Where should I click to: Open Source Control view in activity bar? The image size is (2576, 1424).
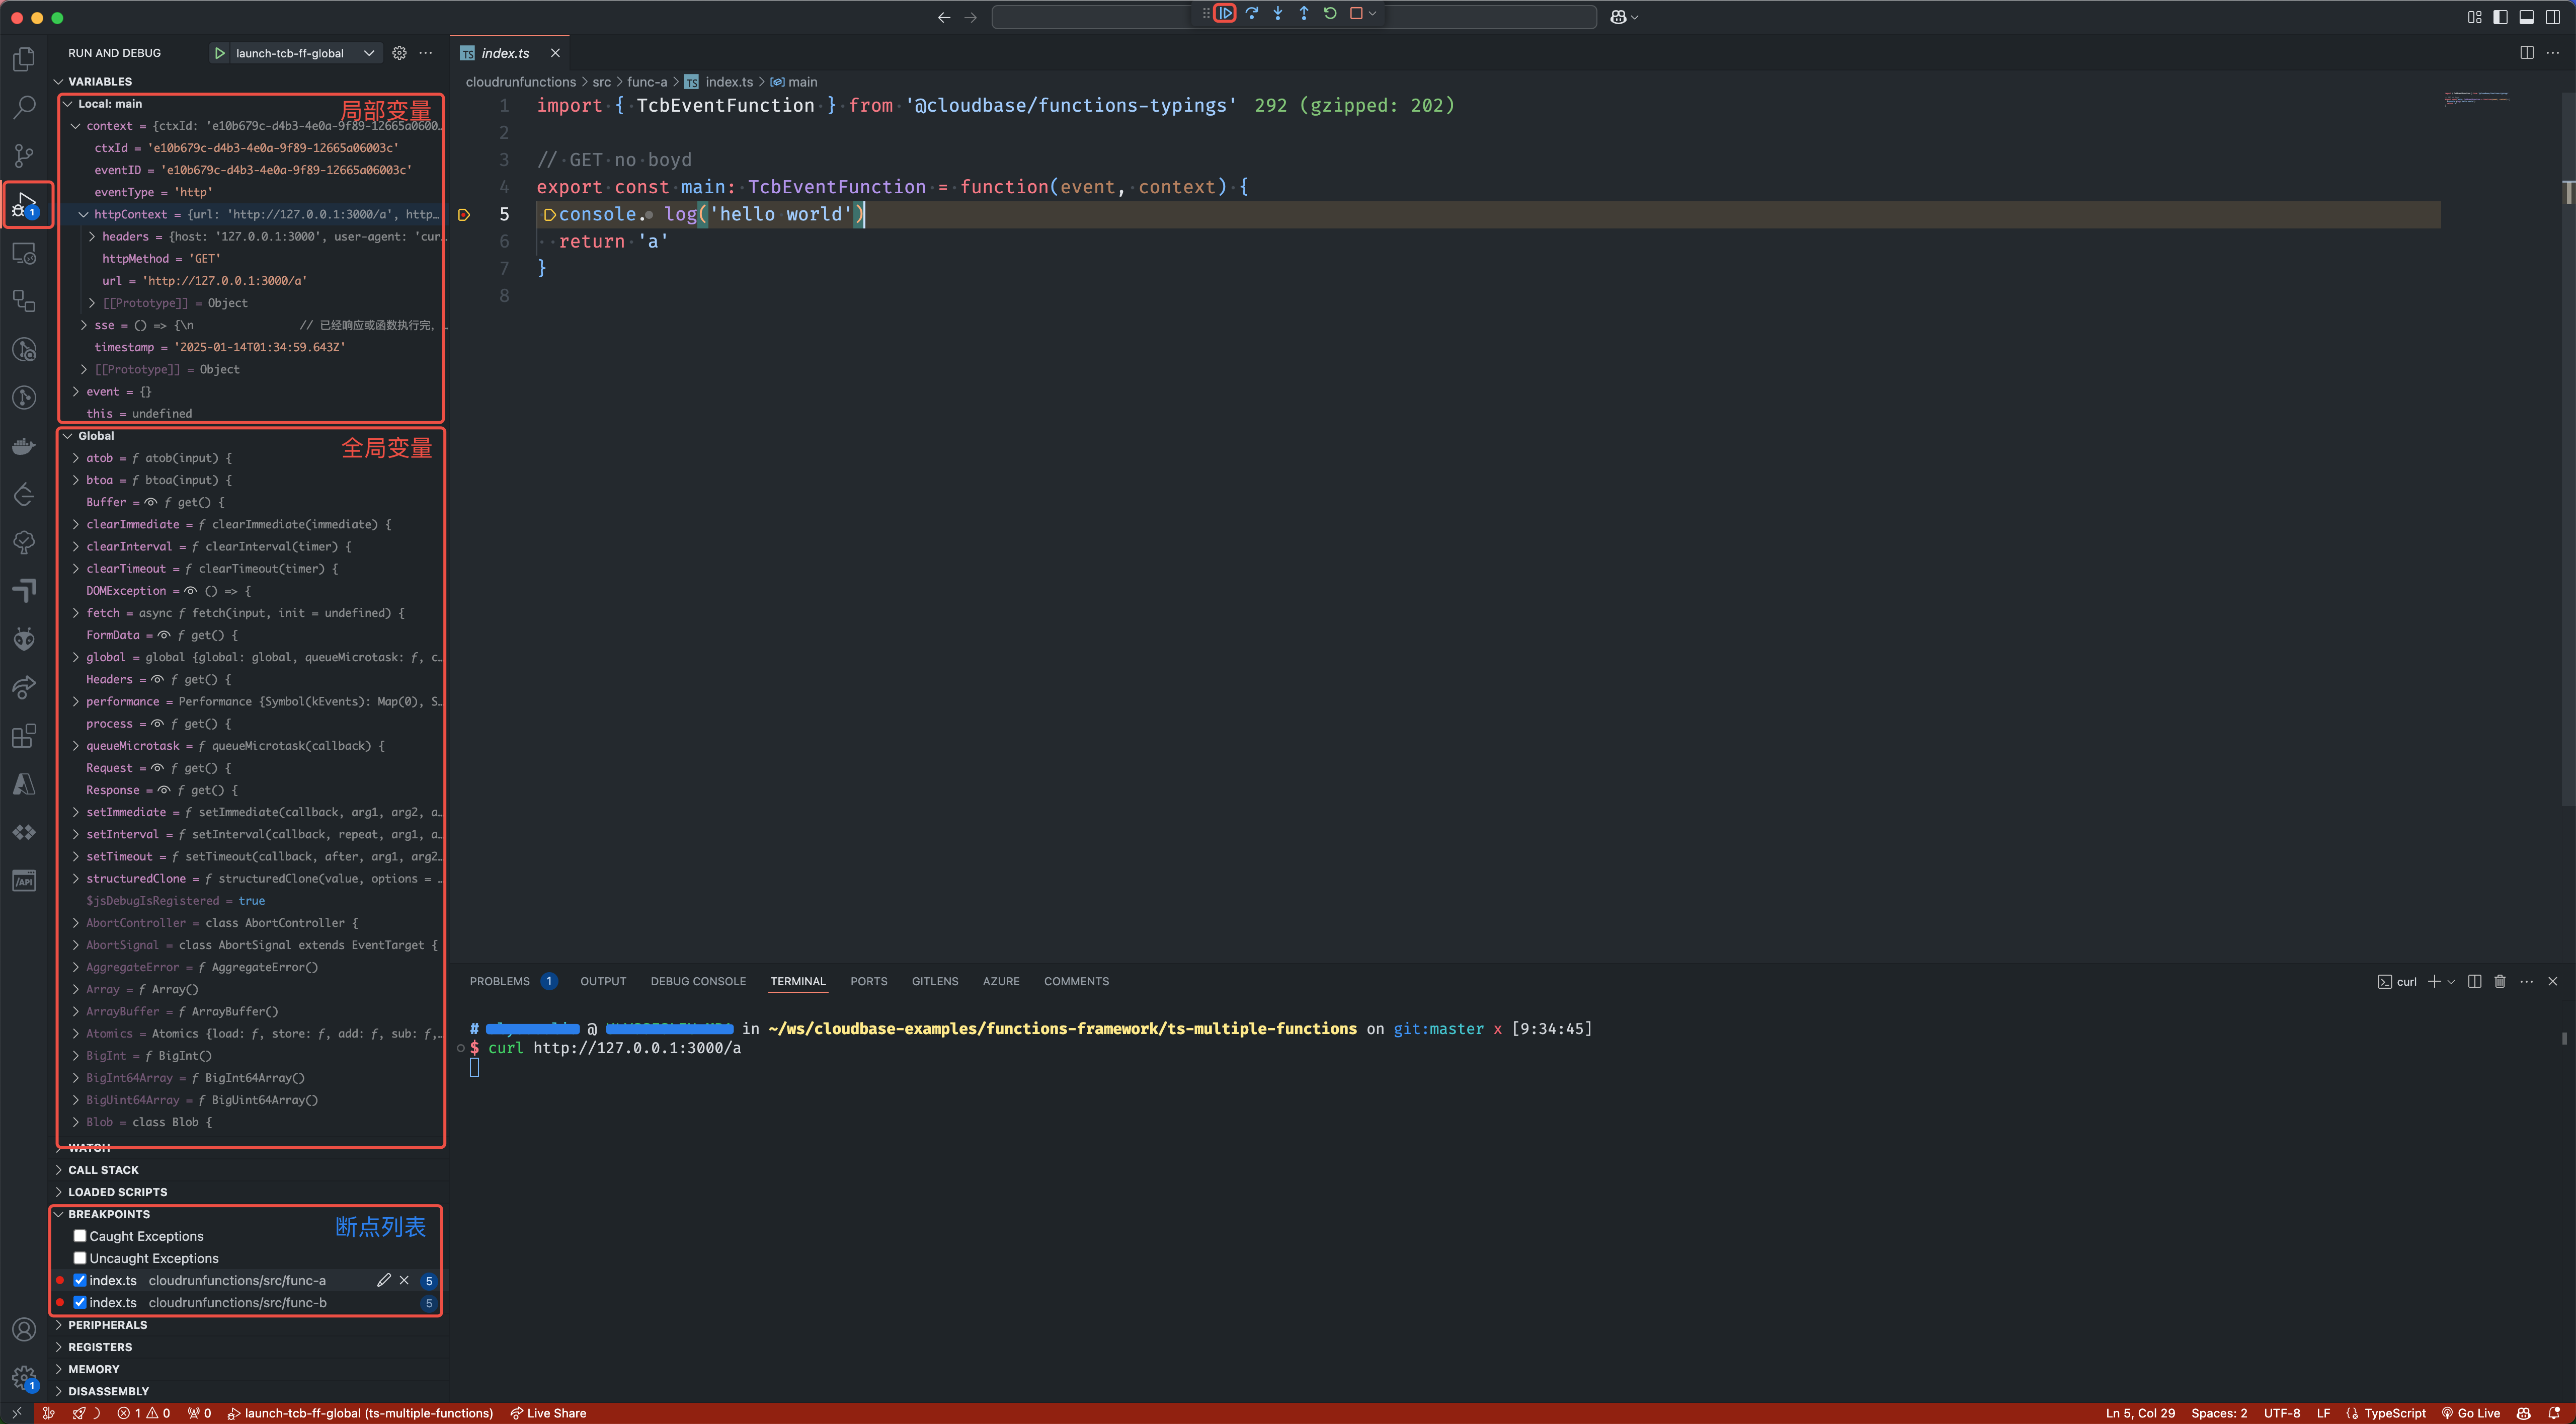pos(24,155)
